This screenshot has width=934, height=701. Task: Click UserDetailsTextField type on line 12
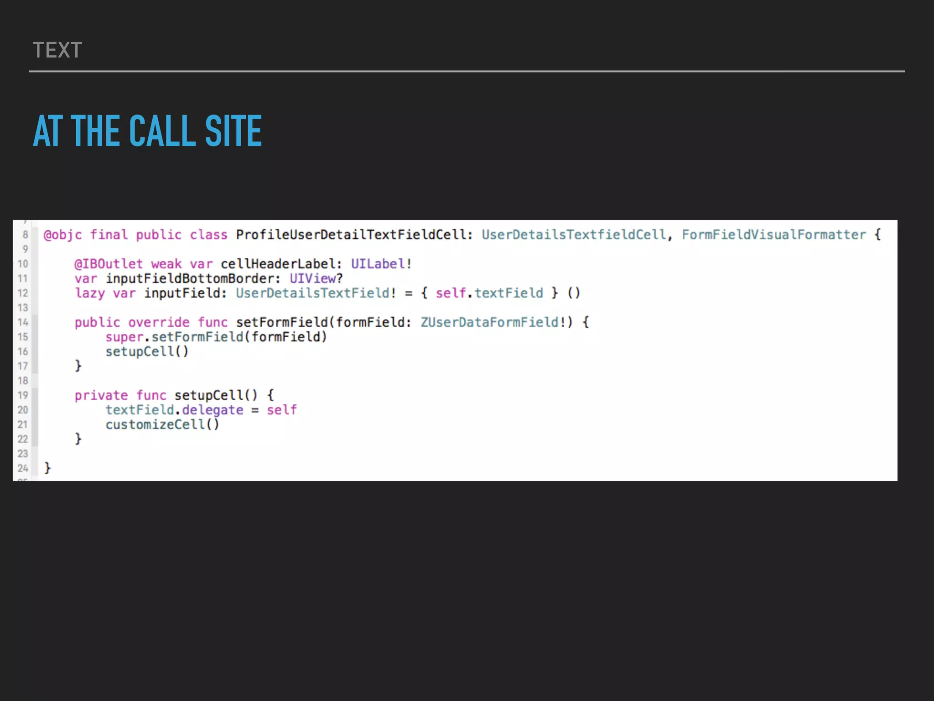coord(312,293)
